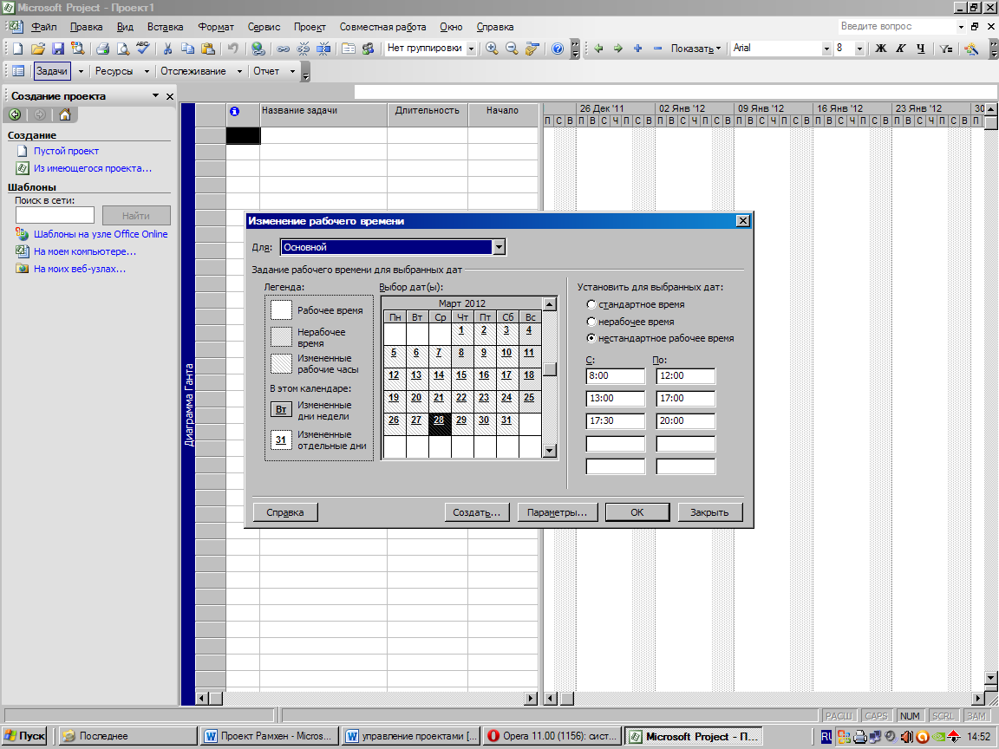Click the Go To Selected Task icon
The image size is (999, 749).
point(532,49)
